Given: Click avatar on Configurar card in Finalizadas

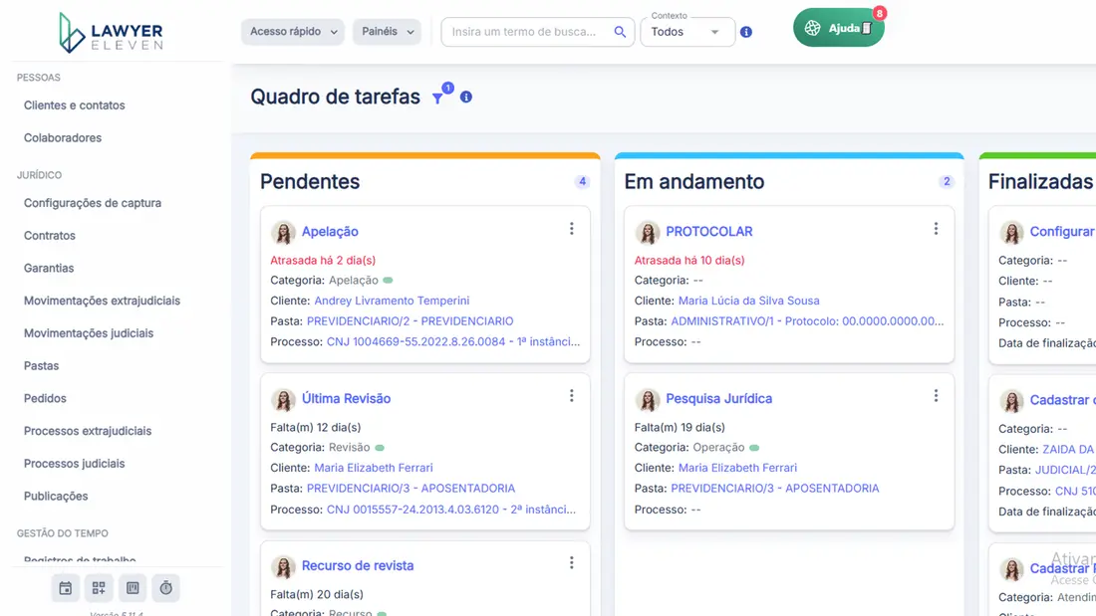Looking at the screenshot, I should [1011, 232].
